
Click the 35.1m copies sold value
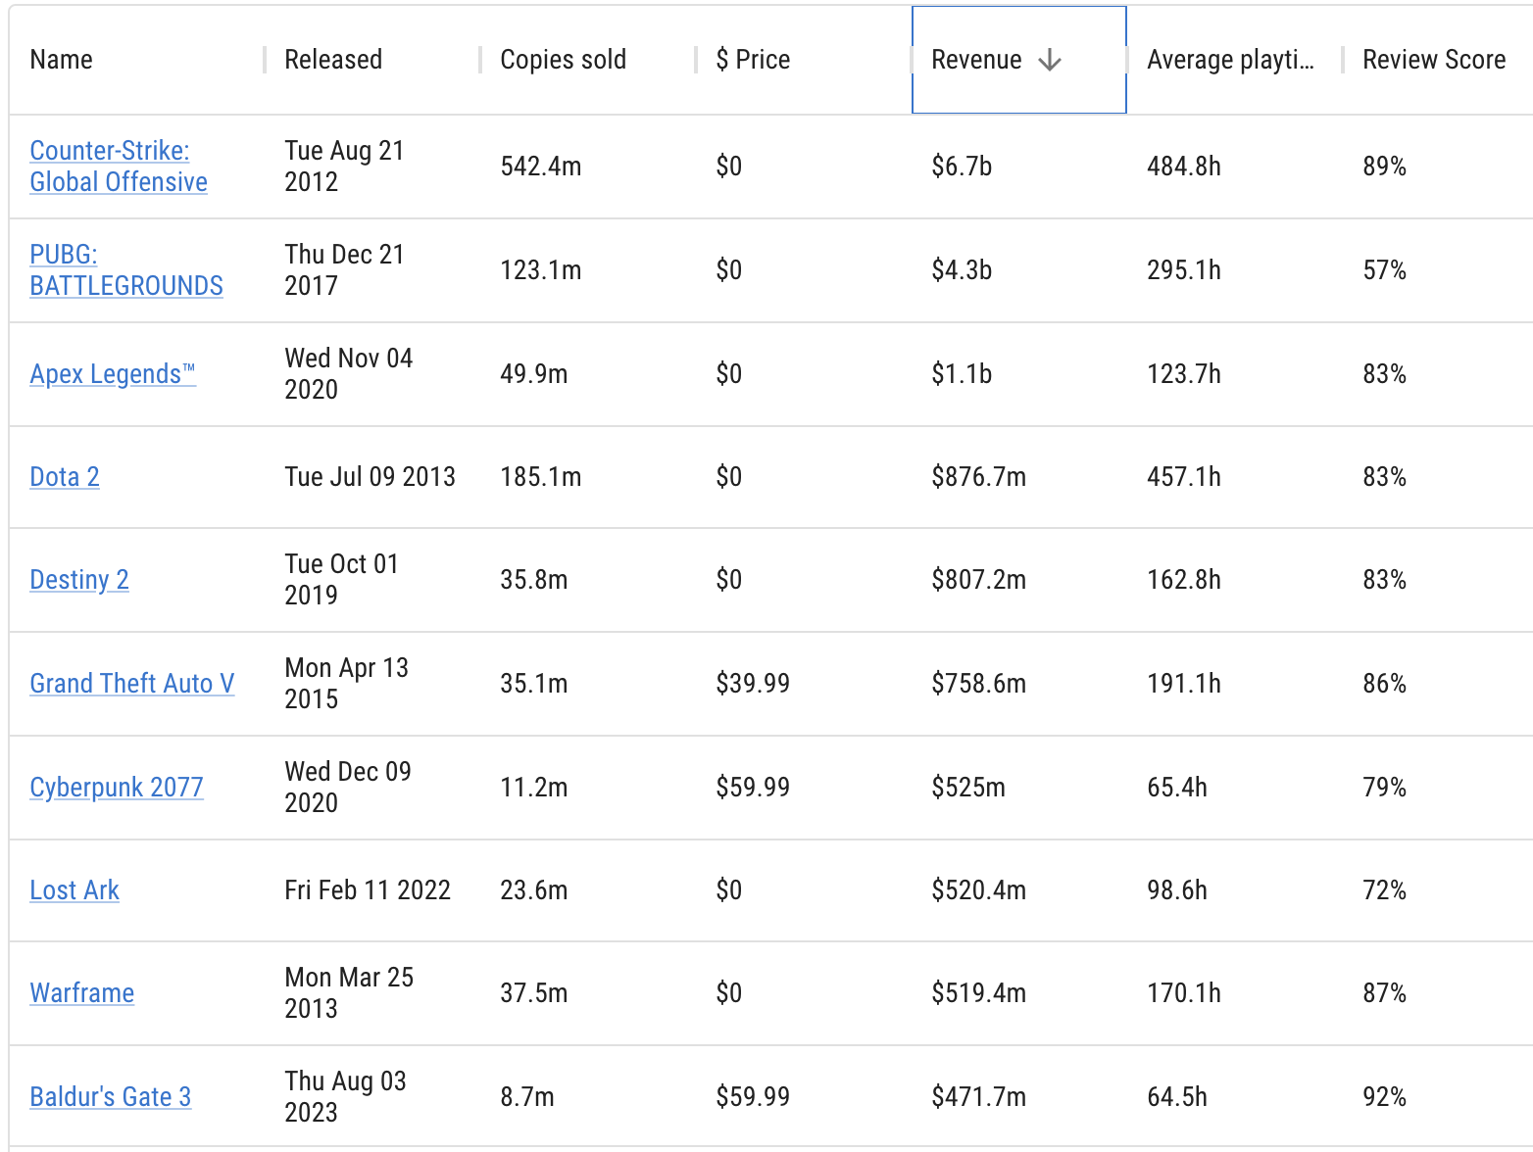pyautogui.click(x=534, y=684)
